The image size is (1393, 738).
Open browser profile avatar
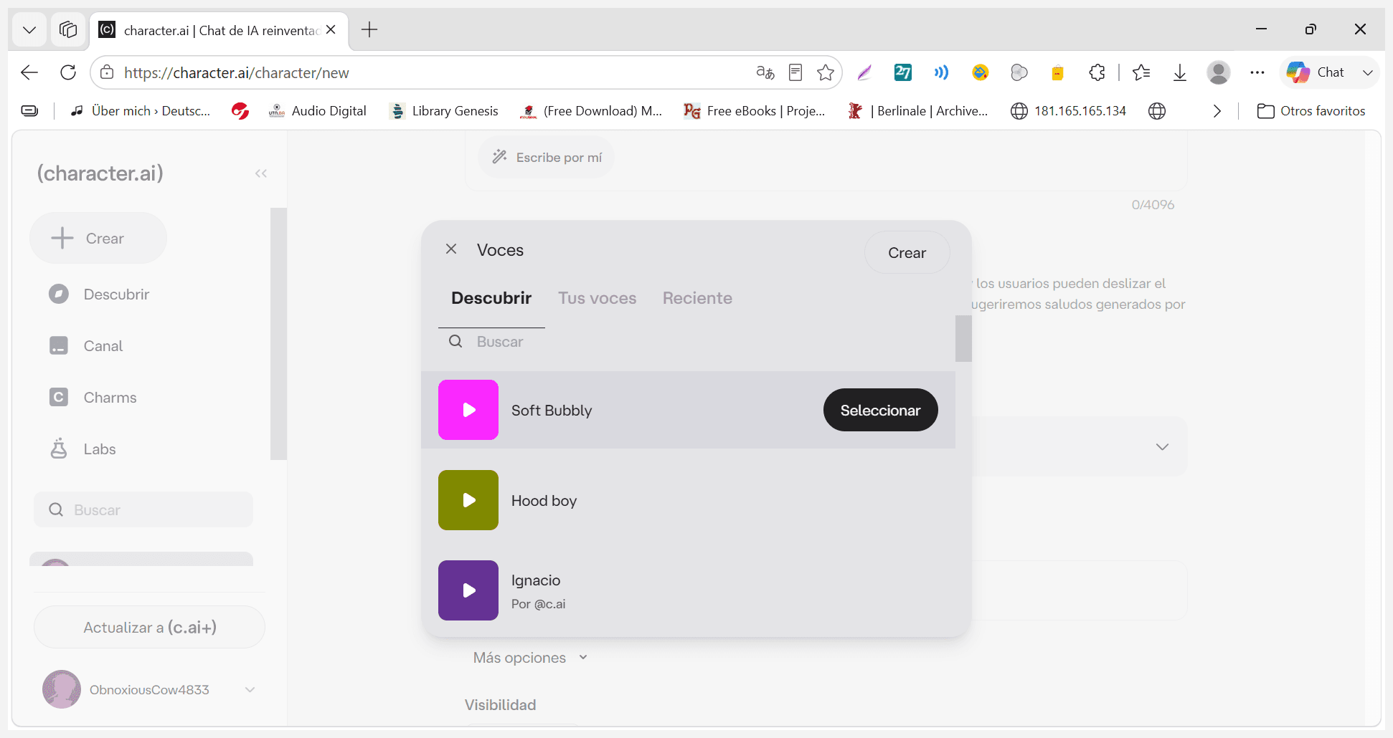pos(1219,72)
